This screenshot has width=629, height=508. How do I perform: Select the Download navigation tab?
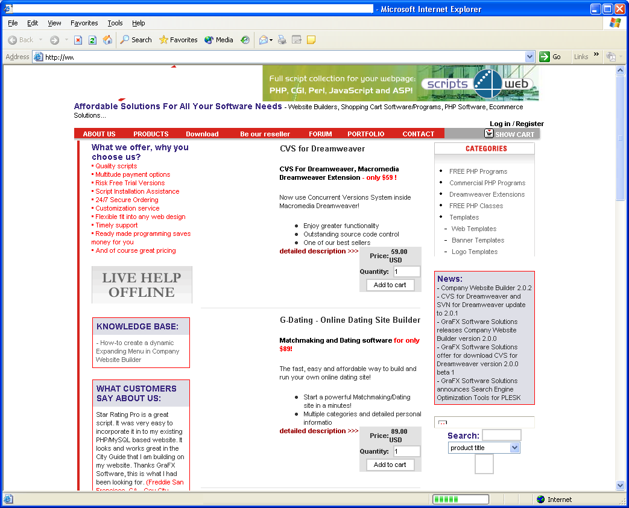(202, 134)
